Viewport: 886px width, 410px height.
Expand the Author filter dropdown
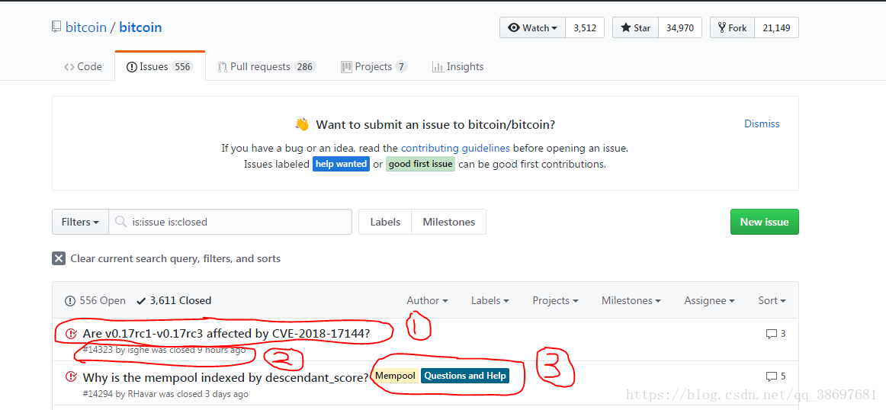tap(427, 300)
